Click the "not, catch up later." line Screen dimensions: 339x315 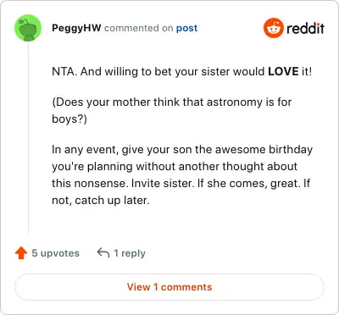[x=101, y=201]
